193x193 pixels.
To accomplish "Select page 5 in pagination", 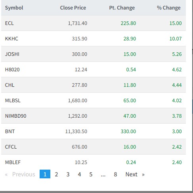I will click(x=91, y=174).
